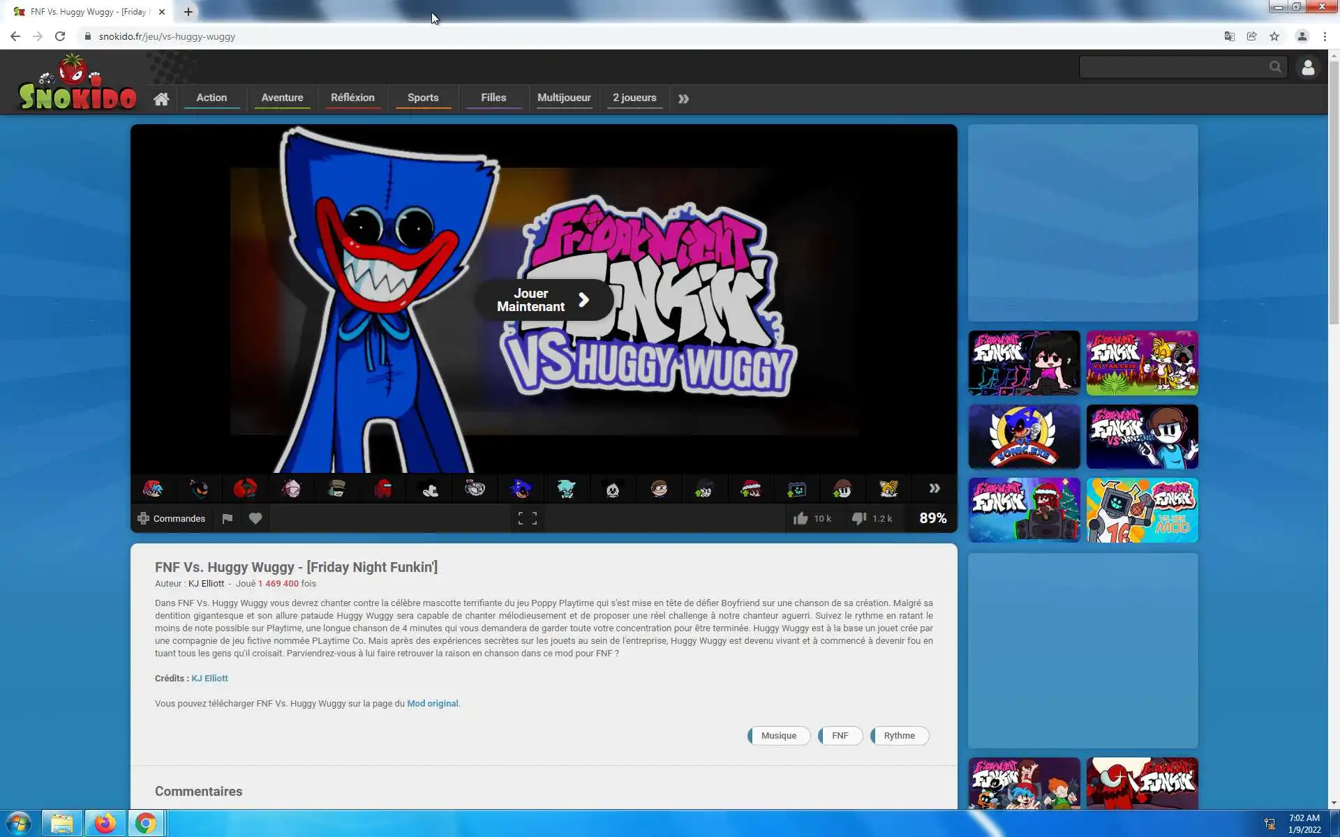The width and height of the screenshot is (1340, 837).
Task: Open the Commandes controls panel
Action: pyautogui.click(x=172, y=518)
